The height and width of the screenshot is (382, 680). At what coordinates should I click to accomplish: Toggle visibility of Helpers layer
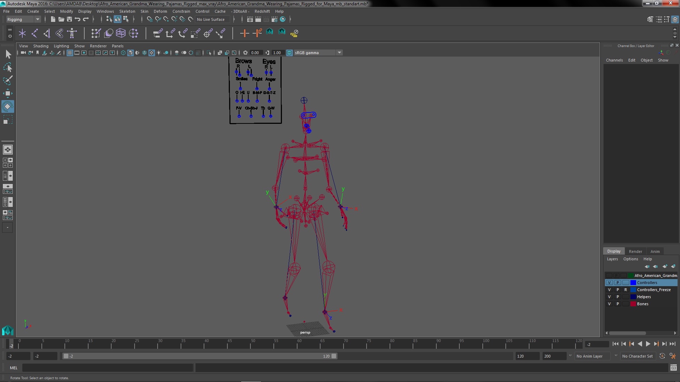pyautogui.click(x=610, y=297)
